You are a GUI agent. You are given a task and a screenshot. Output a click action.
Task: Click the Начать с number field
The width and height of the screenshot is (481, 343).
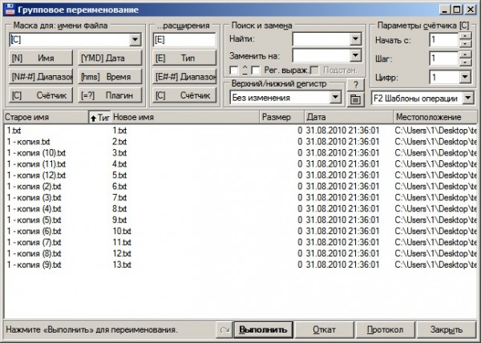point(444,40)
